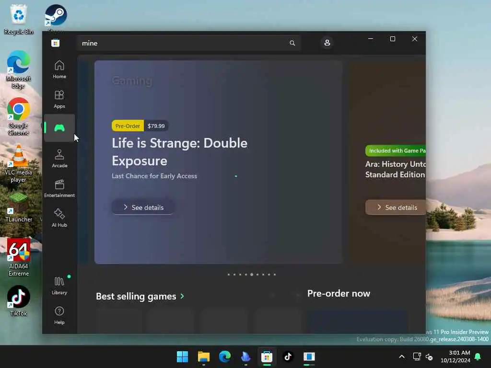Open the TLauncher desktop shortcut

coord(19,207)
